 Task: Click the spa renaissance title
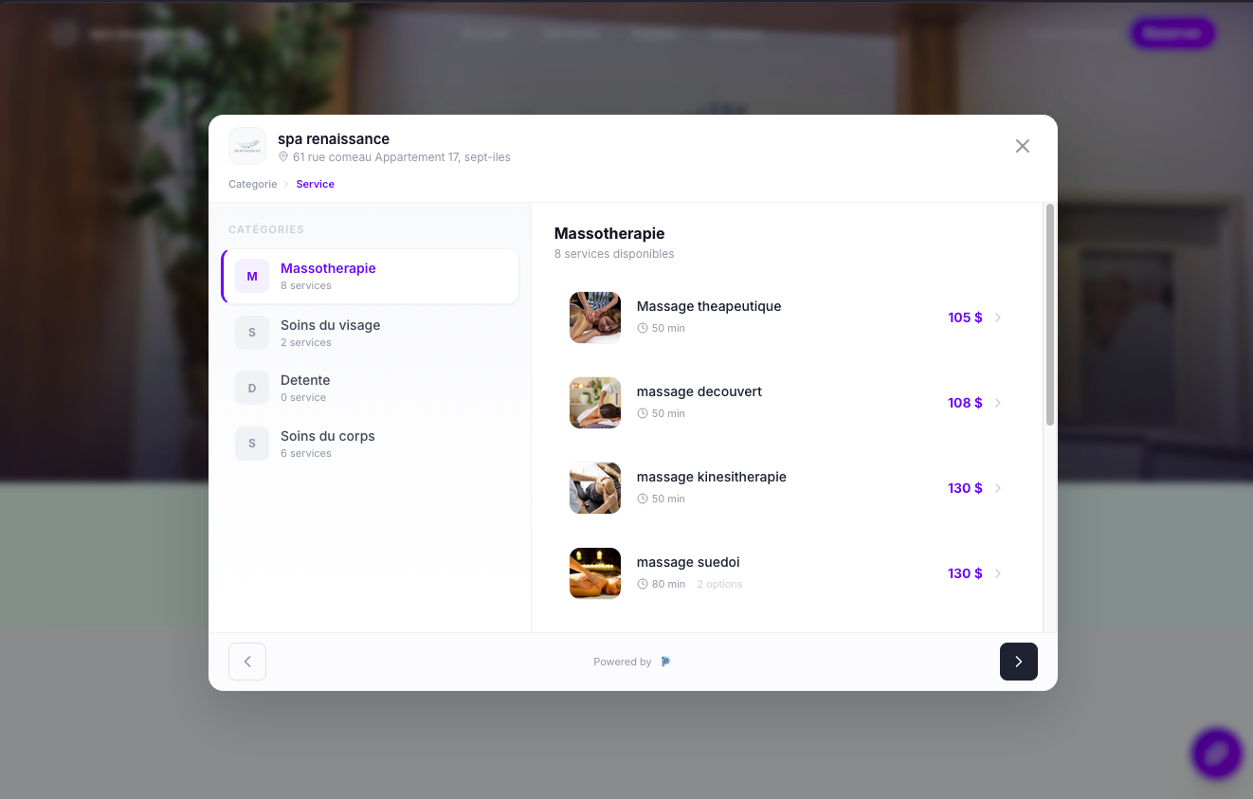[334, 138]
